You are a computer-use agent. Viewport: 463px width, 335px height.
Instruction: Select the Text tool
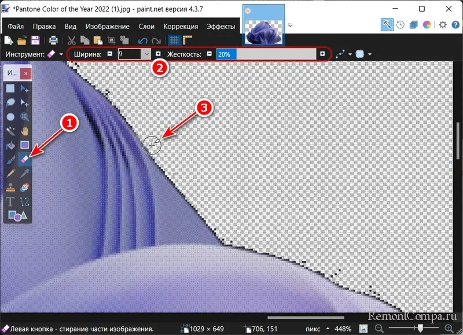click(10, 202)
